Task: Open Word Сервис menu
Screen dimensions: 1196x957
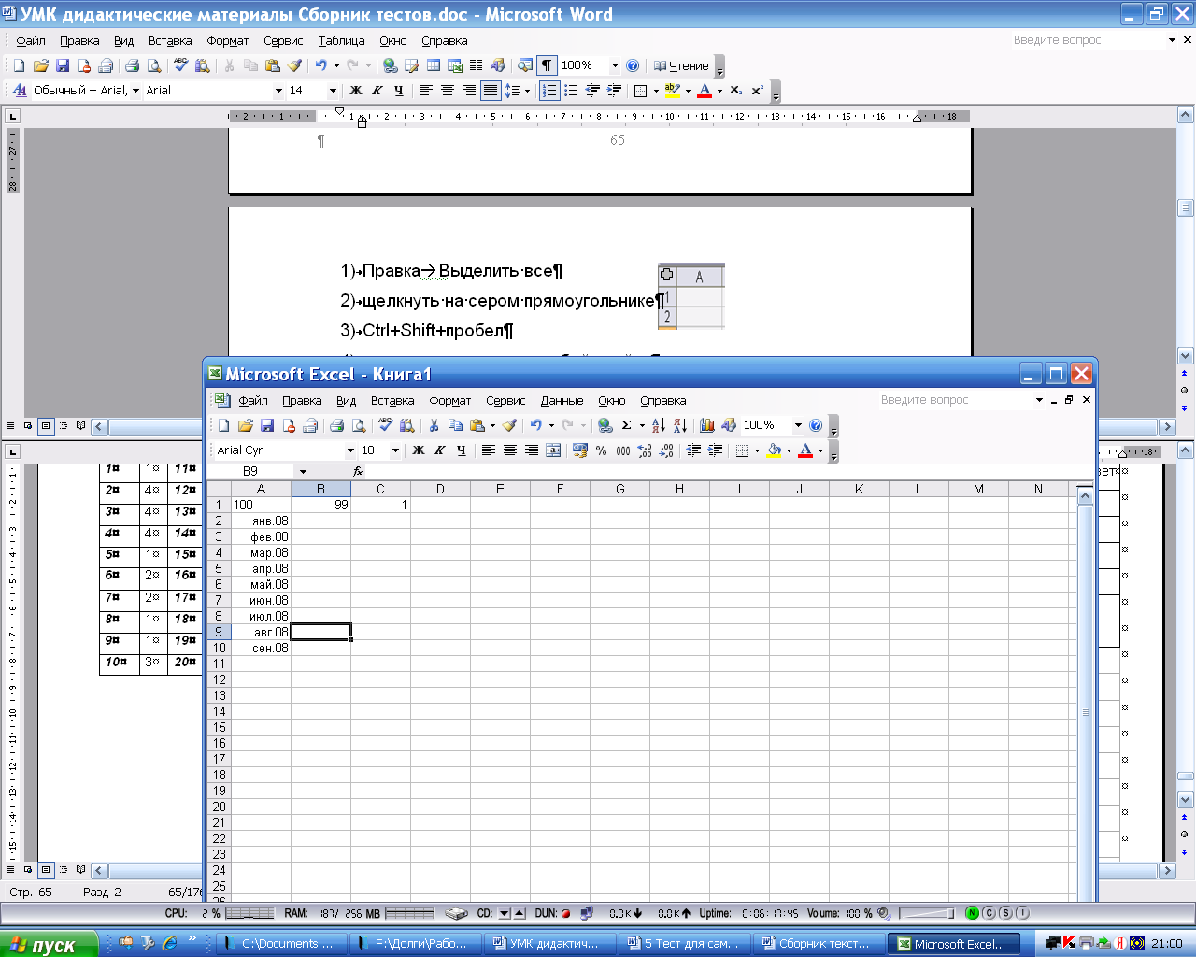Action: click(x=283, y=41)
